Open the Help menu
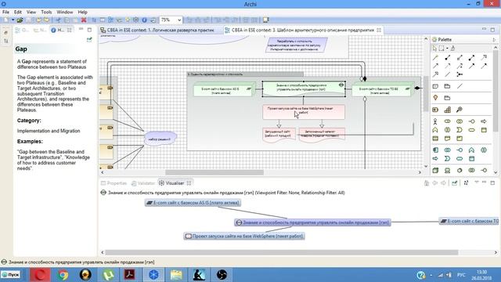501x282 pixels. click(x=82, y=13)
